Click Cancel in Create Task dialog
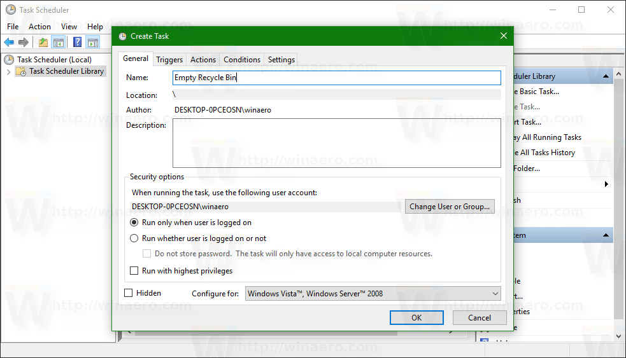 click(x=480, y=318)
